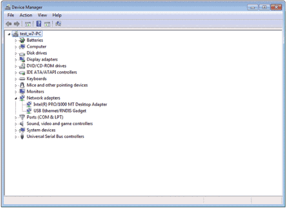The width and height of the screenshot is (286, 208).
Task: Expand the Display adapters node
Action: (x=16, y=60)
